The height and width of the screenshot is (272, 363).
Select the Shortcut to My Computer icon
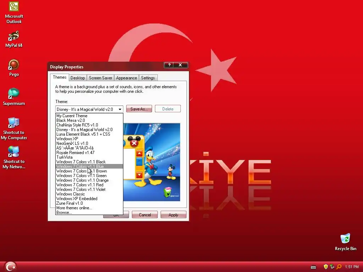pyautogui.click(x=14, y=129)
